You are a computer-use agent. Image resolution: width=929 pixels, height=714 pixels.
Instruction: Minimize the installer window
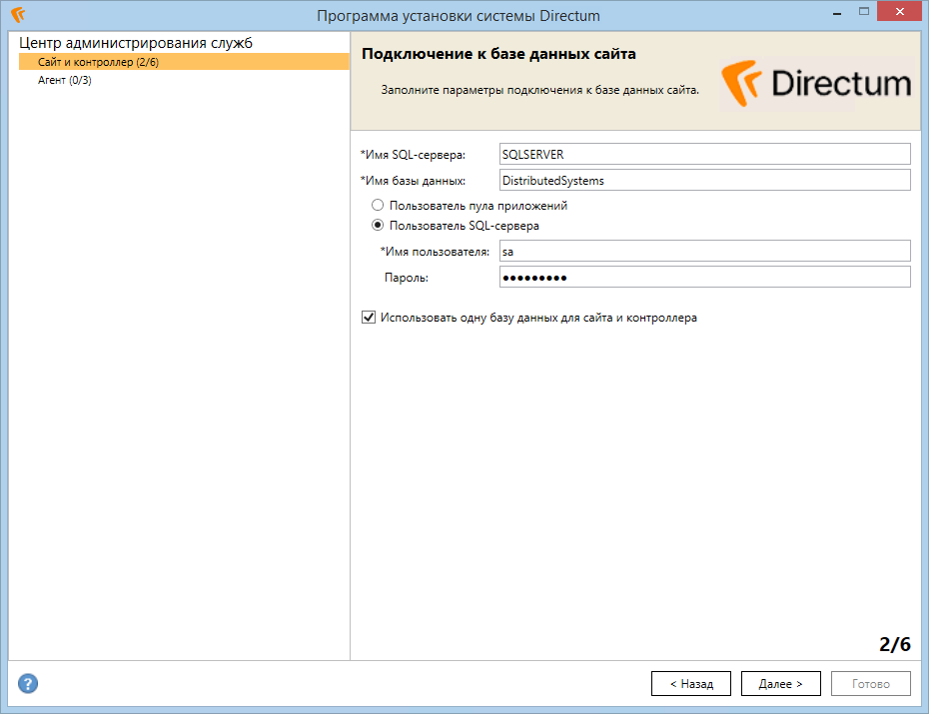click(837, 12)
